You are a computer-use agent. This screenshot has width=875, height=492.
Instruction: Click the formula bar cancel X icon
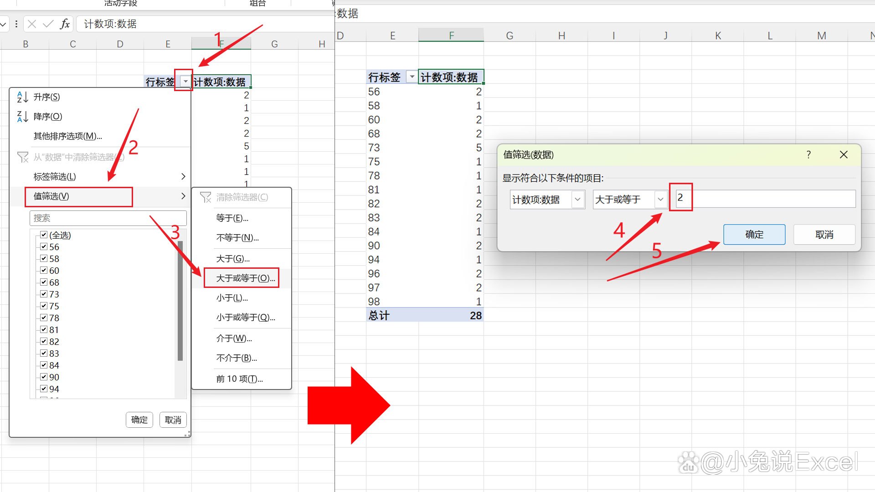[32, 24]
